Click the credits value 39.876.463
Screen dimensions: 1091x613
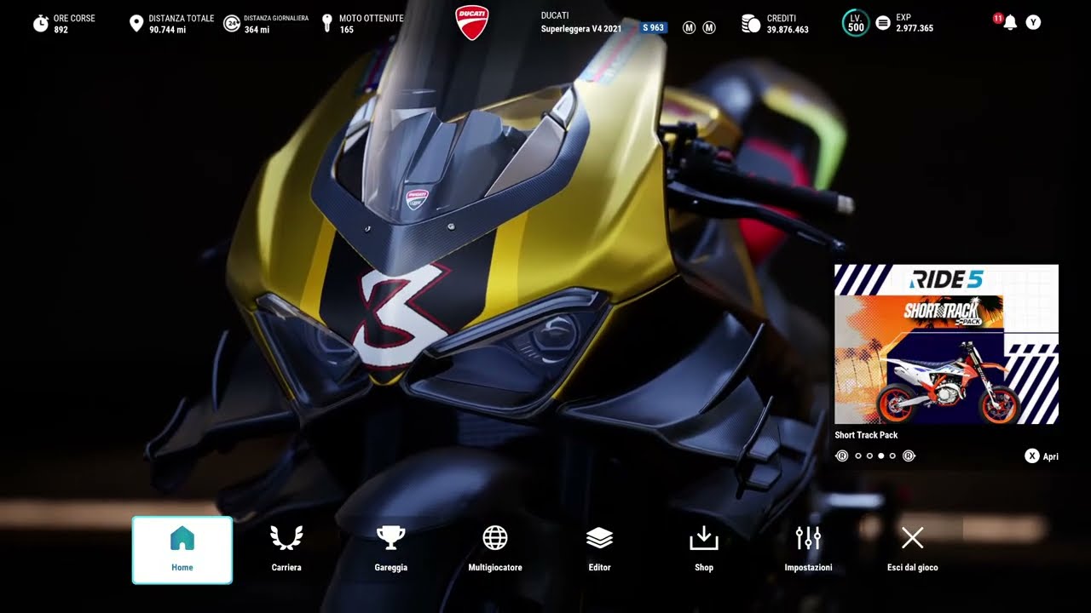click(788, 30)
